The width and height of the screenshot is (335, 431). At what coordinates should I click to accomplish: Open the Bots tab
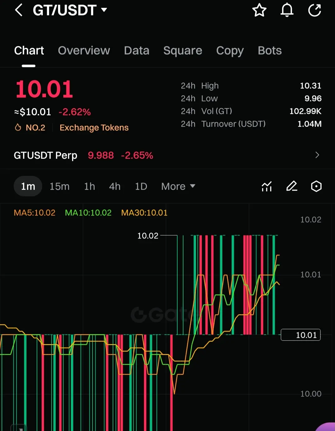(269, 50)
